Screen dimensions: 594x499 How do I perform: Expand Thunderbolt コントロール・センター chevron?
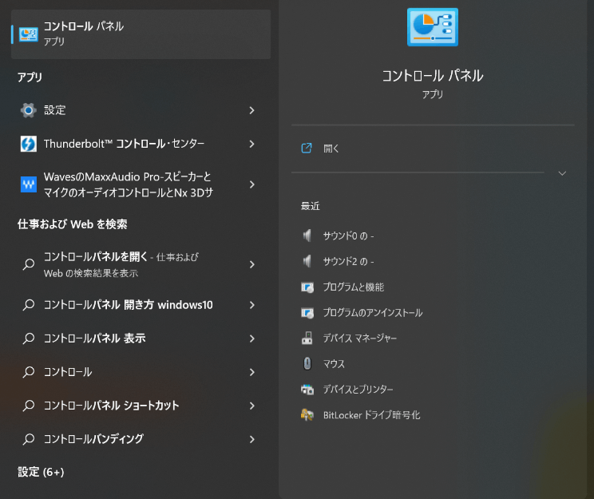point(252,144)
